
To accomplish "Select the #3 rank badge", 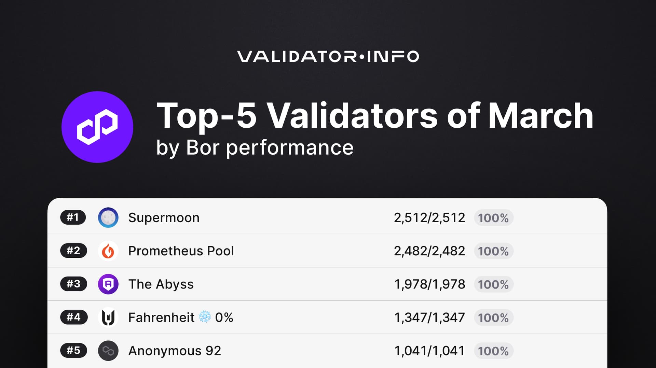I will (x=73, y=284).
